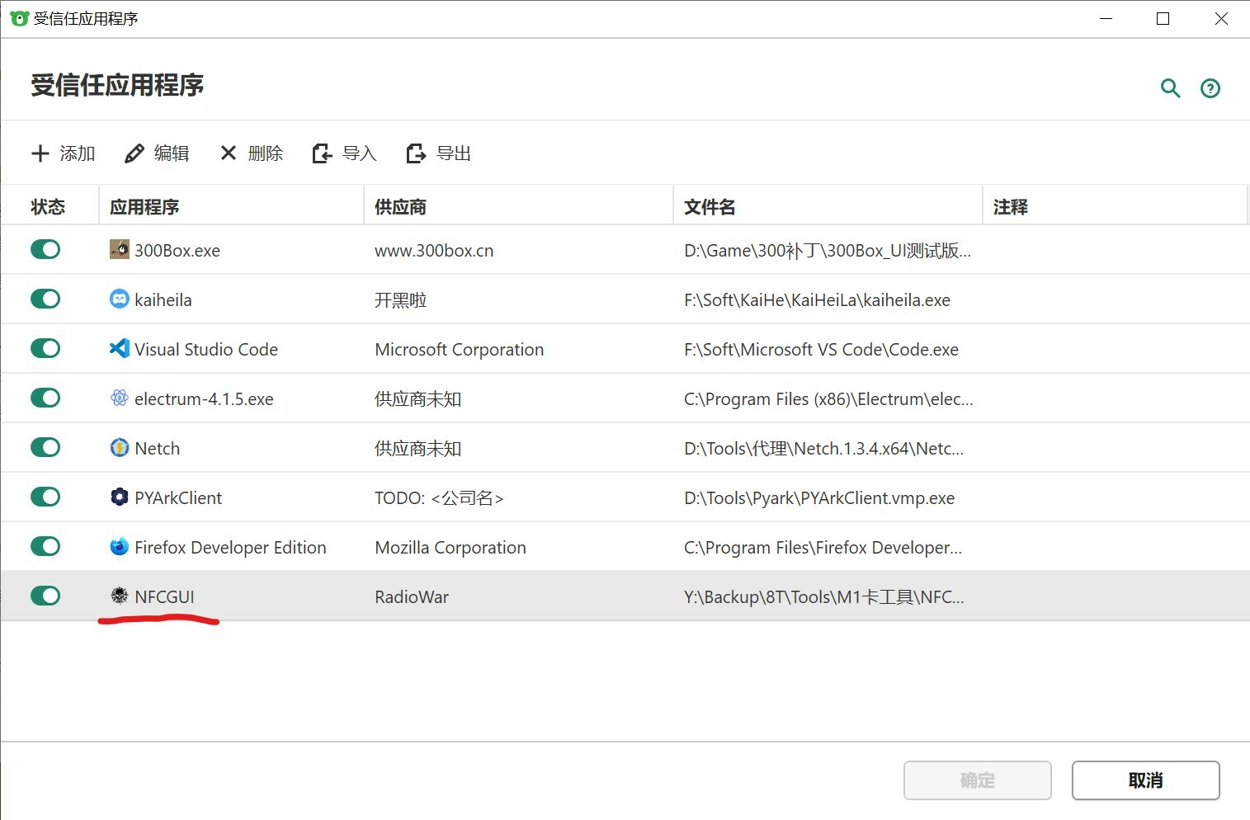Click the Netch application icon
Viewport: 1250px width, 820px height.
click(120, 447)
